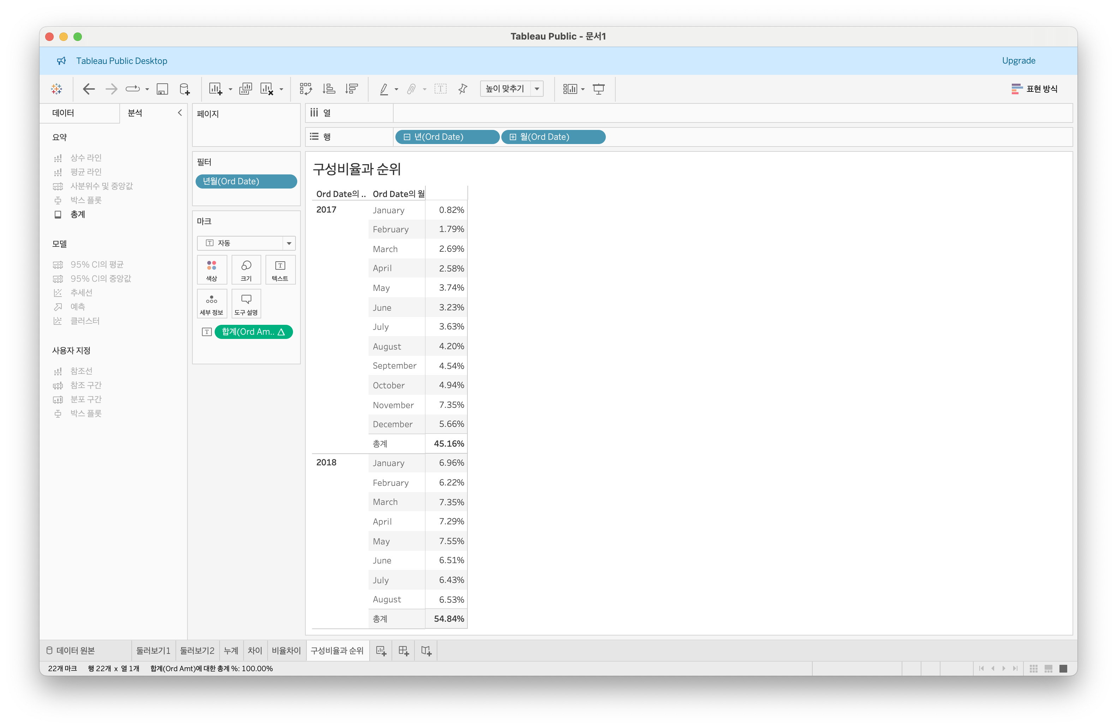Click the new data source icon
Image resolution: width=1117 pixels, height=728 pixels.
point(185,89)
